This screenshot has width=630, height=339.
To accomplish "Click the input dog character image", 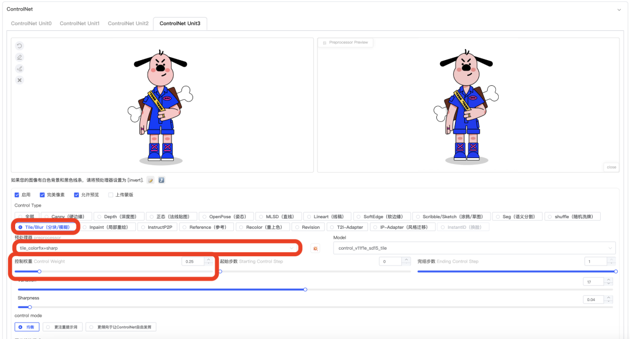I will [161, 106].
